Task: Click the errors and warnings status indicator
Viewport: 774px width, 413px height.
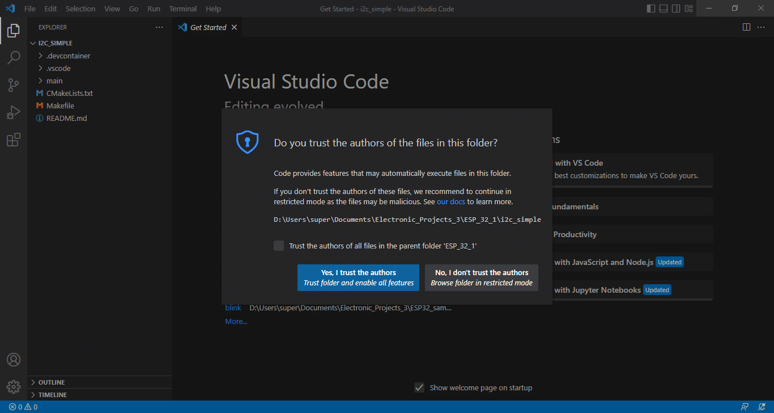Action: pos(23,407)
